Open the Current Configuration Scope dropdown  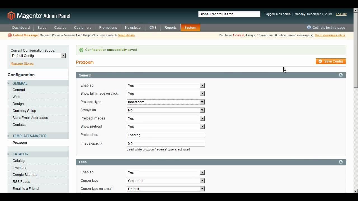(x=38, y=56)
